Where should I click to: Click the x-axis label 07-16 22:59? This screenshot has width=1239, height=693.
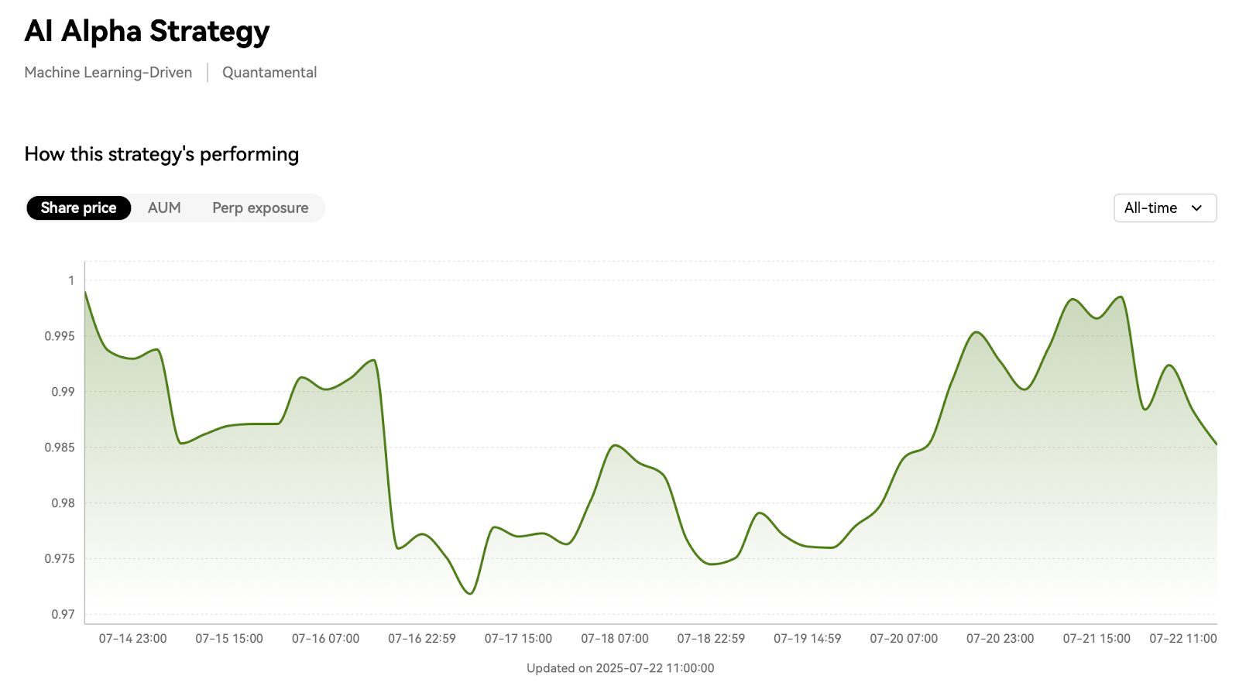tap(422, 638)
